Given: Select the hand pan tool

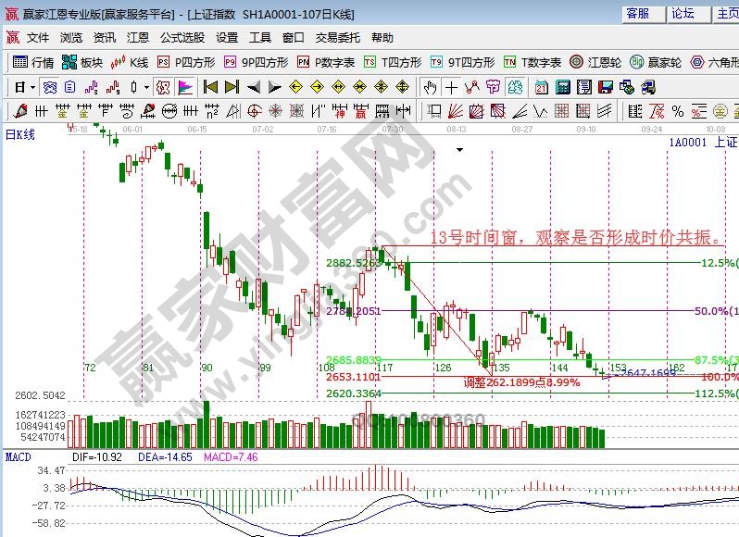Looking at the screenshot, I should pos(430,87).
